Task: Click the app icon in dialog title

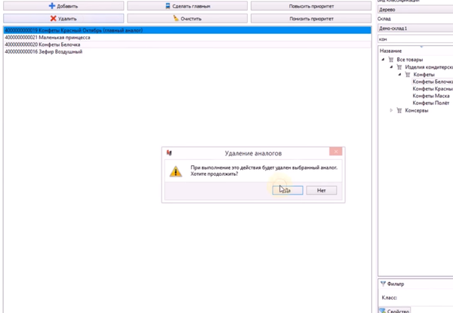Action: tap(169, 152)
